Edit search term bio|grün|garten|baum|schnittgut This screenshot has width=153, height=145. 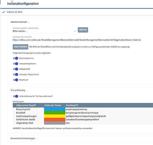pos(82,113)
